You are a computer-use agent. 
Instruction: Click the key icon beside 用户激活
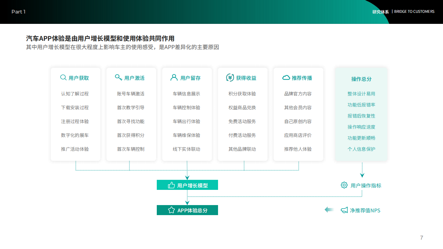point(119,77)
